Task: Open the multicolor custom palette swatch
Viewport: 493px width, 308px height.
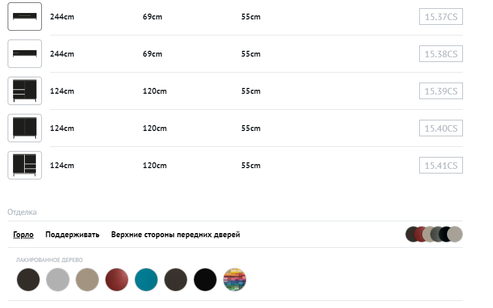Action: [235, 279]
